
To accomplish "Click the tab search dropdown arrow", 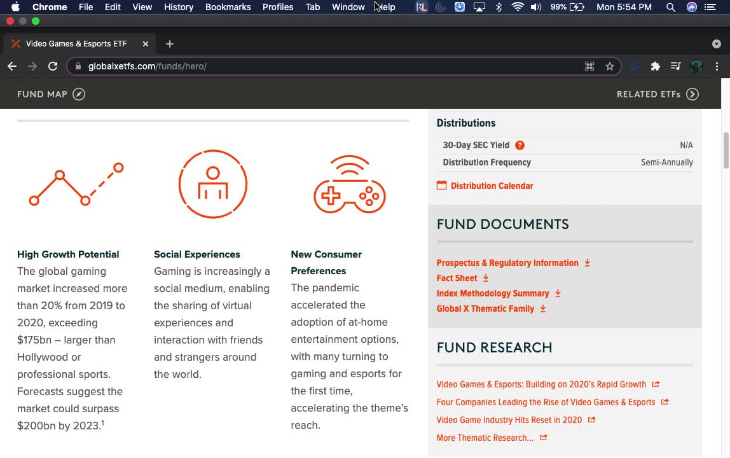I will tap(717, 44).
